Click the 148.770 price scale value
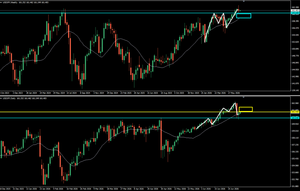Screen dimensions: 300x191 coord(295,56)
